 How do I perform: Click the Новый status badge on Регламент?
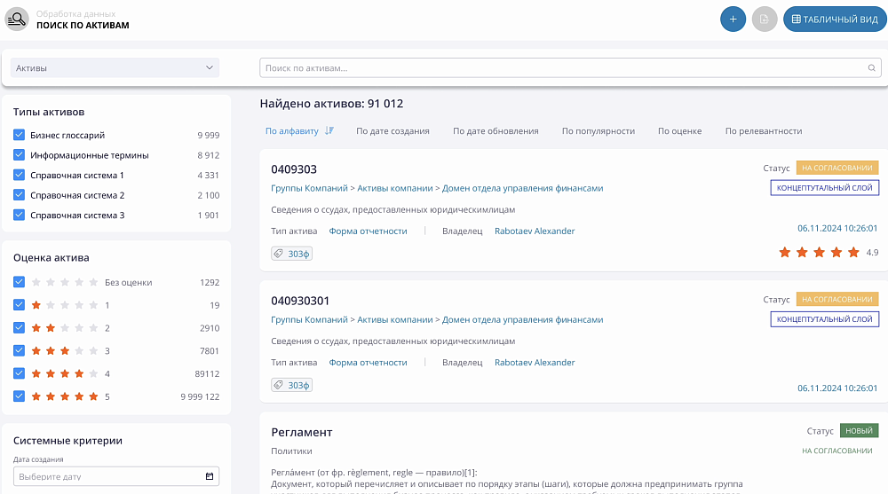coord(859,431)
